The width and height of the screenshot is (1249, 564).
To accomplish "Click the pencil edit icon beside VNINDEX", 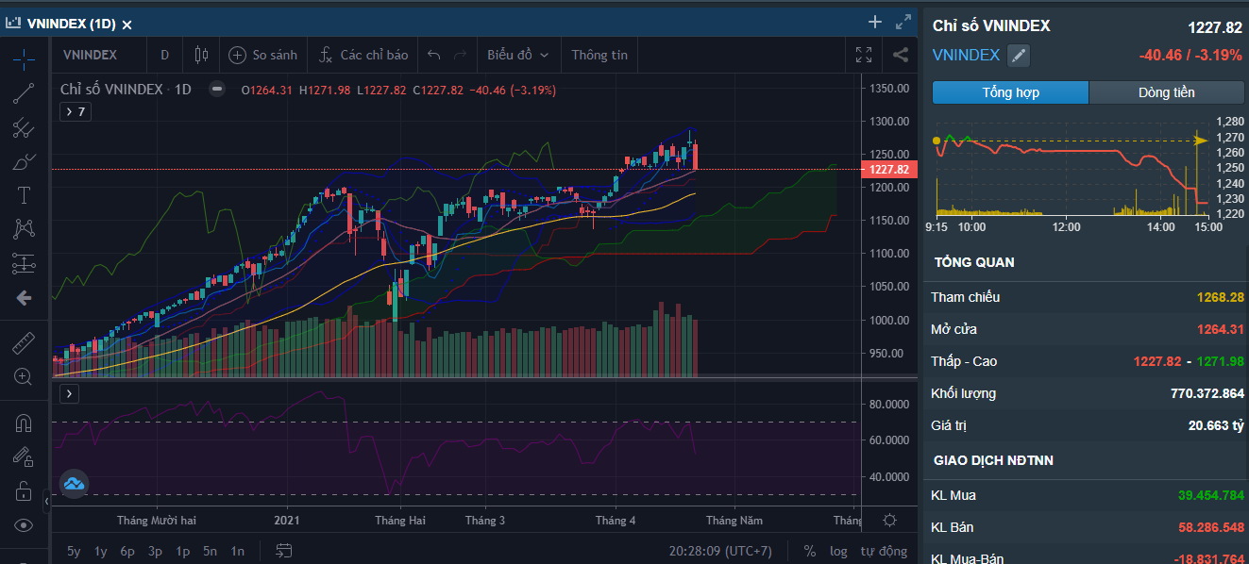I will coord(1018,56).
